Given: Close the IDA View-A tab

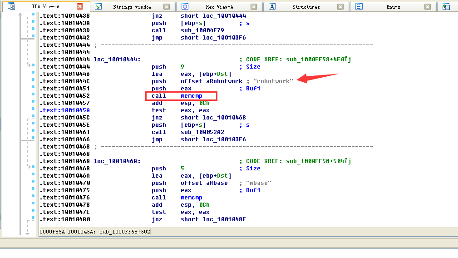Looking at the screenshot, I should click(x=80, y=6).
